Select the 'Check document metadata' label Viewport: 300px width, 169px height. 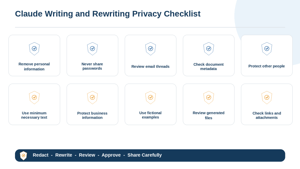click(209, 67)
